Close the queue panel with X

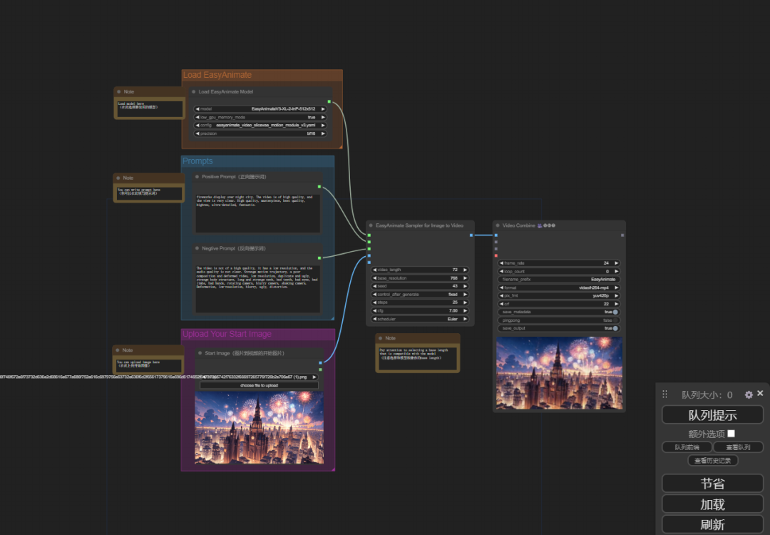(760, 393)
